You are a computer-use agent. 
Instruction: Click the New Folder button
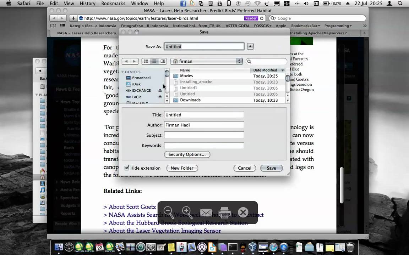[x=182, y=168]
